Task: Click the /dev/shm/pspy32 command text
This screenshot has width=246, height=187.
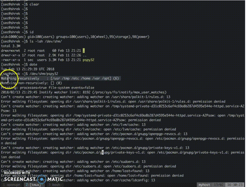Action: pyautogui.click(x=43, y=74)
